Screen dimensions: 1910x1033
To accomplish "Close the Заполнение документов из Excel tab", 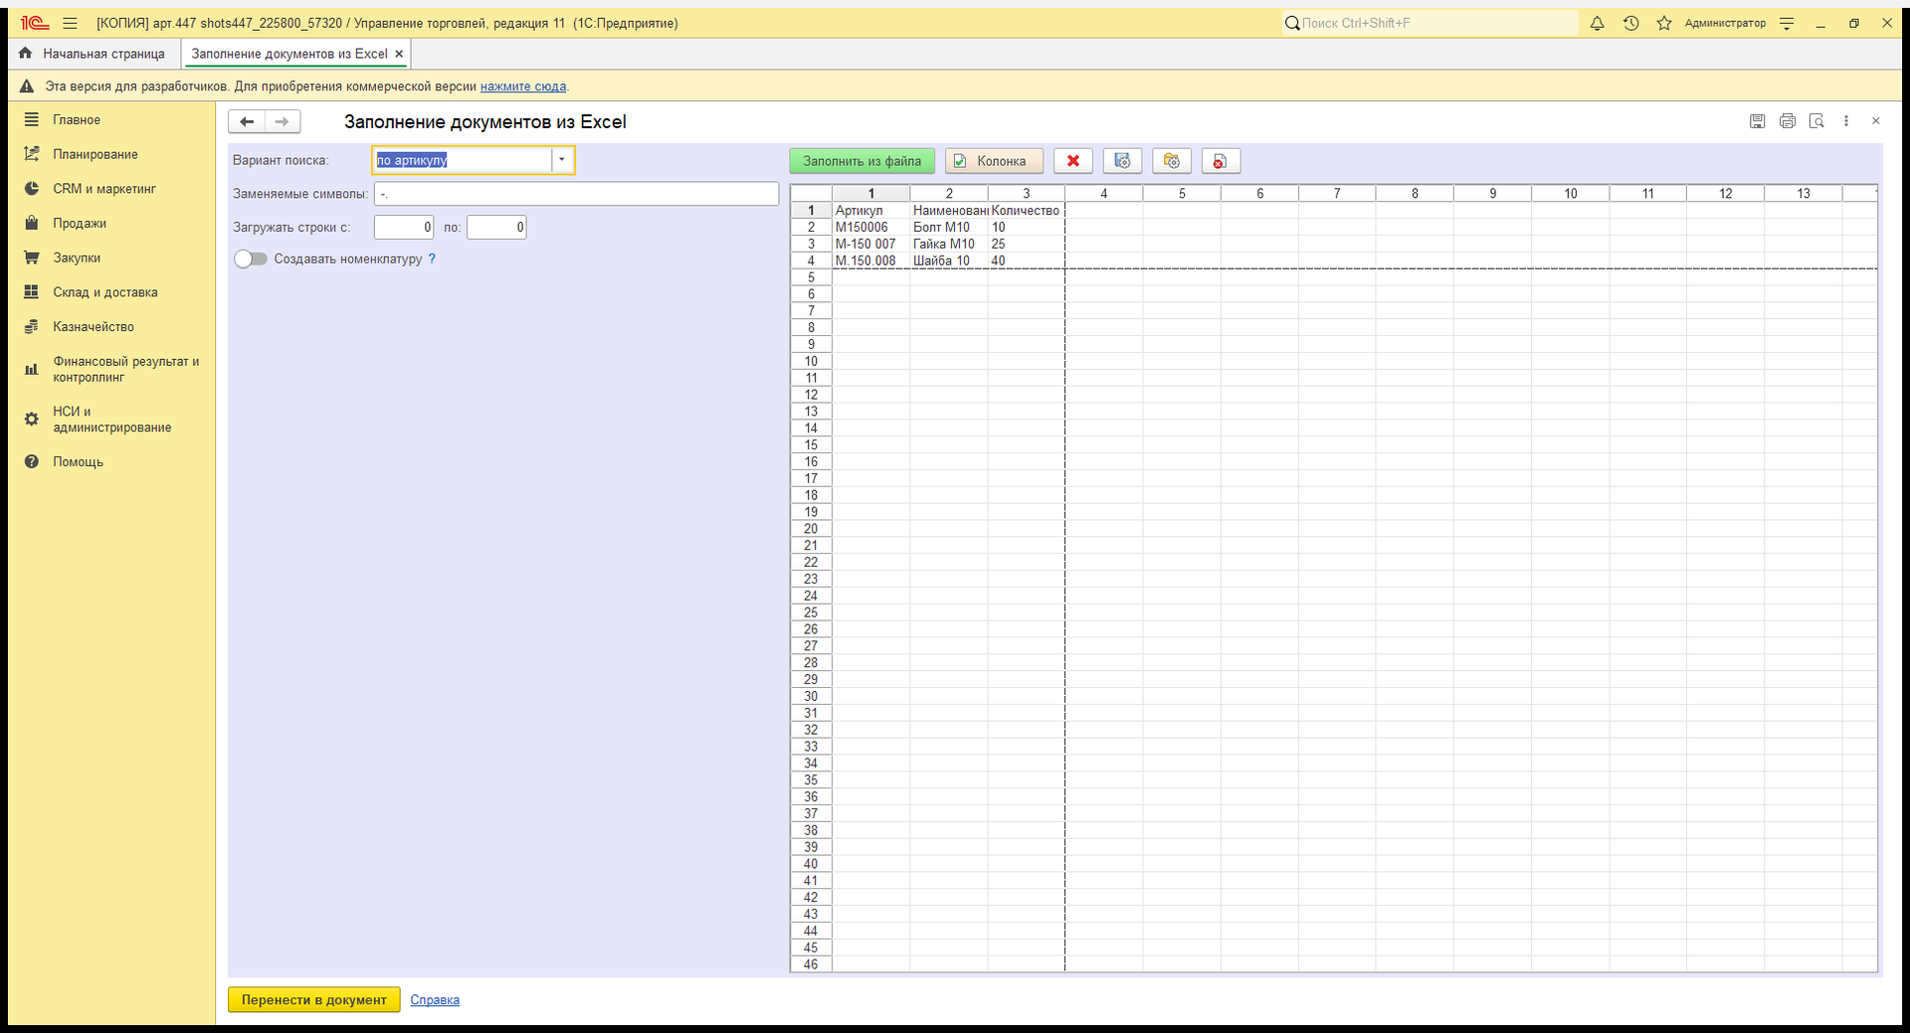I will [x=399, y=54].
